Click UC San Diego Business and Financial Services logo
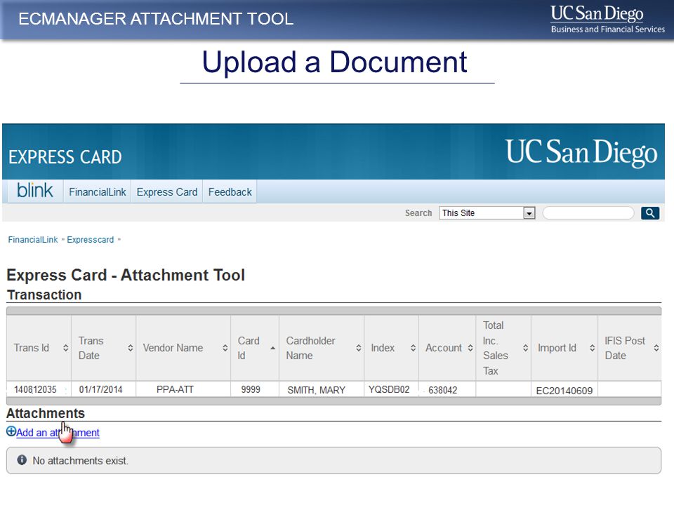The height and width of the screenshot is (505, 674). [607, 20]
